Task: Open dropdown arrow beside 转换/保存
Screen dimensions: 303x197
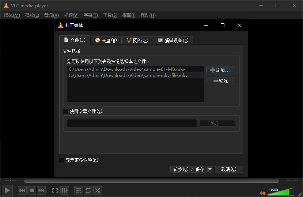Action: (210, 169)
